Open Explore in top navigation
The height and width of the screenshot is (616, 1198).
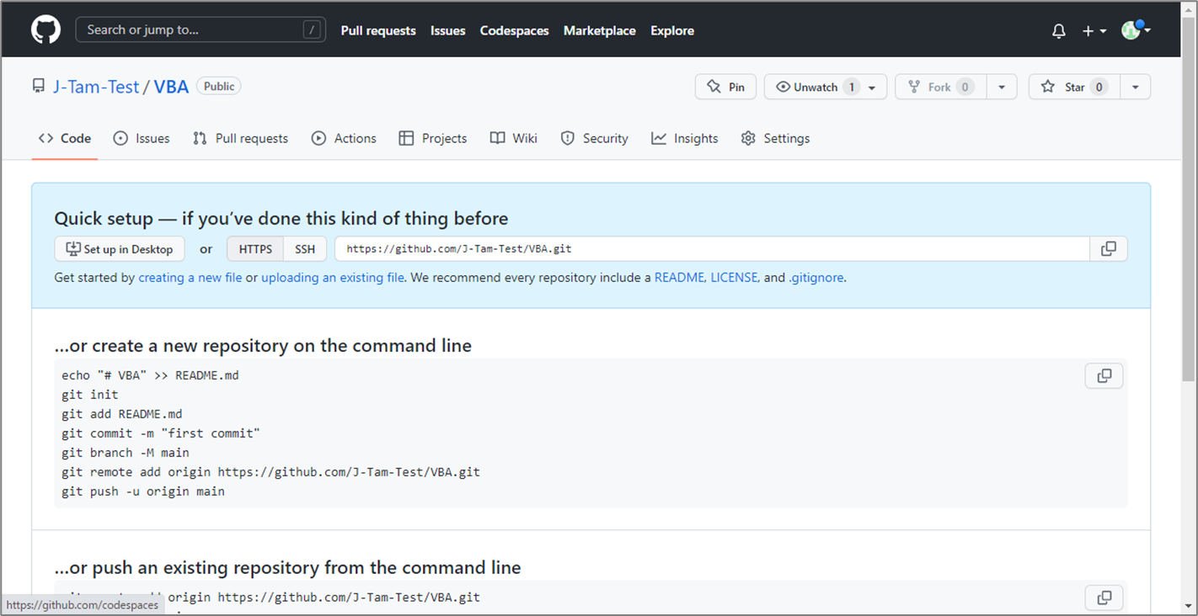click(672, 30)
